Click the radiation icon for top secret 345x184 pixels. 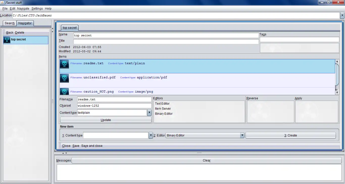tap(7, 40)
